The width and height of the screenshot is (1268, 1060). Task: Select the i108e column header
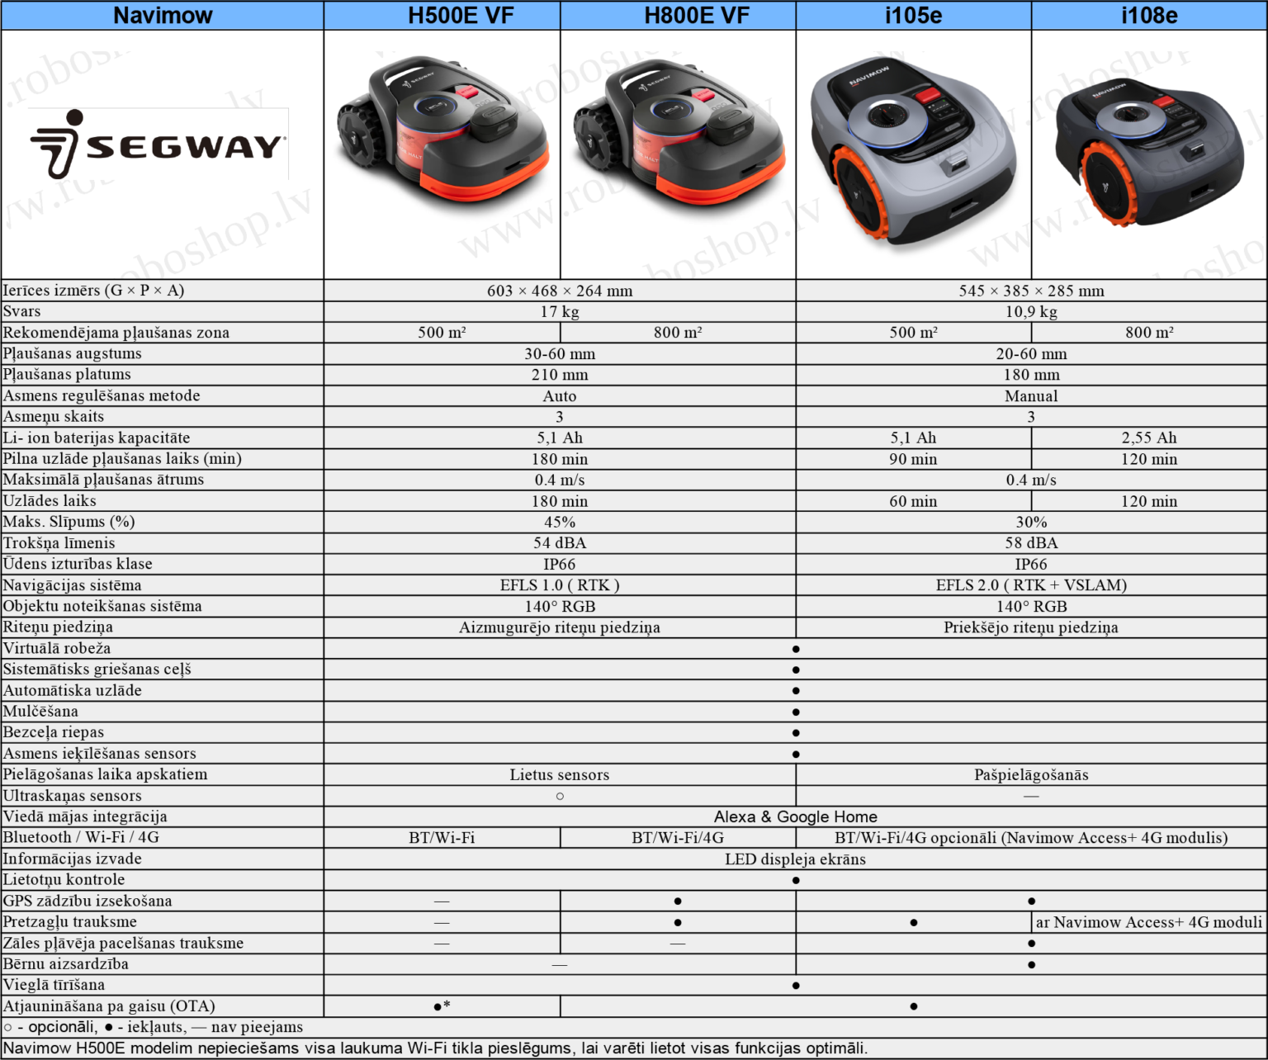pyautogui.click(x=1149, y=16)
